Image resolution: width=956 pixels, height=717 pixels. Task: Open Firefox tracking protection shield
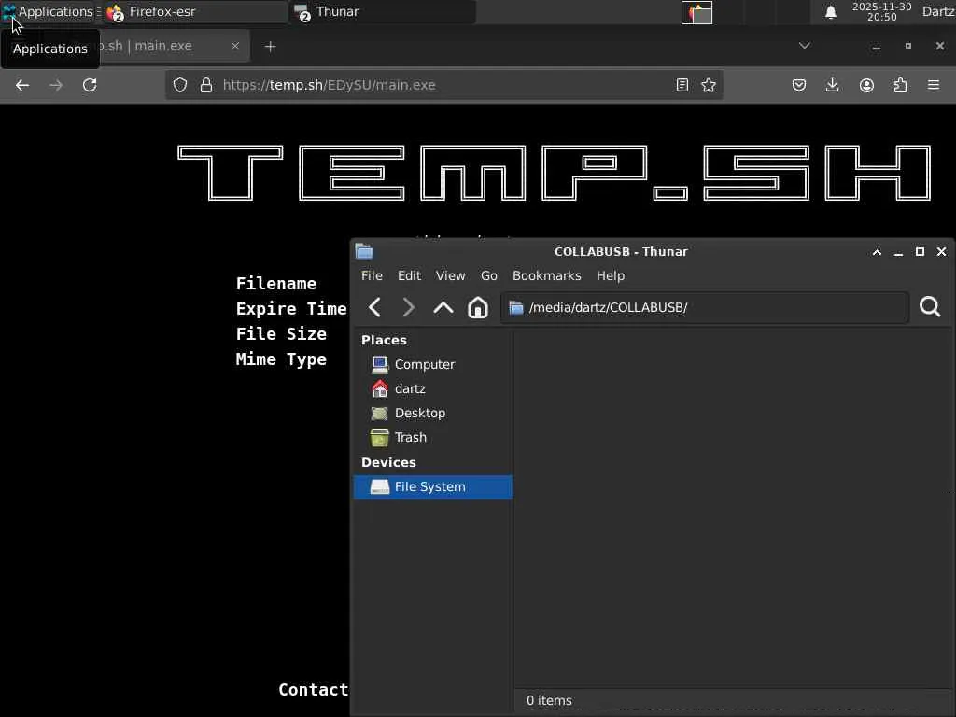[180, 85]
